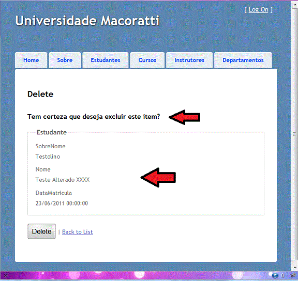Click the Log On link
298x281 pixels.
258,9
